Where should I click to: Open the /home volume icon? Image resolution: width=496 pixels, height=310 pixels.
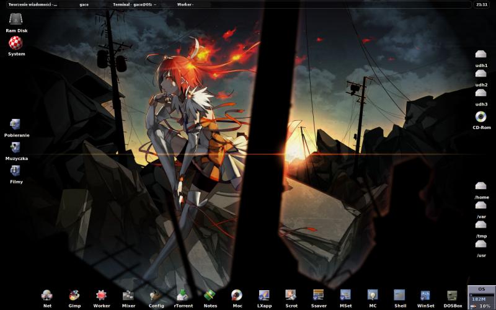tap(481, 187)
